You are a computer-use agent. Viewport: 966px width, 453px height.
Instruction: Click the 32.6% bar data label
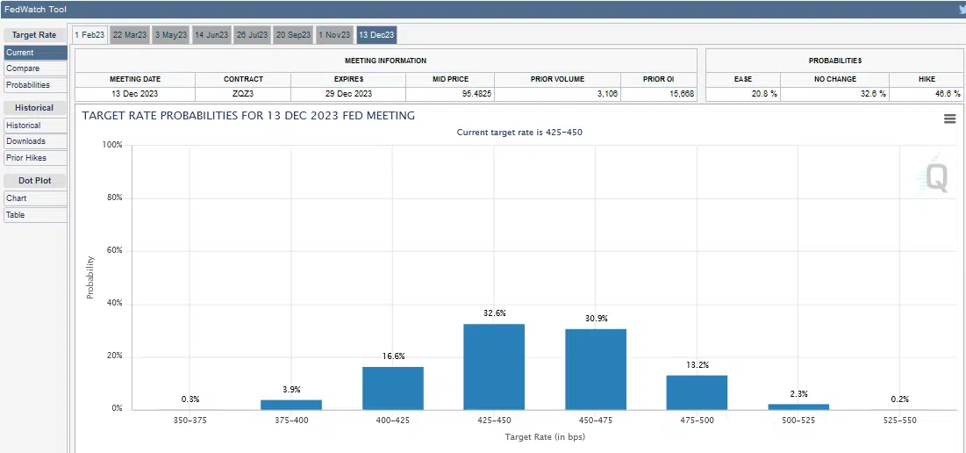pos(494,313)
